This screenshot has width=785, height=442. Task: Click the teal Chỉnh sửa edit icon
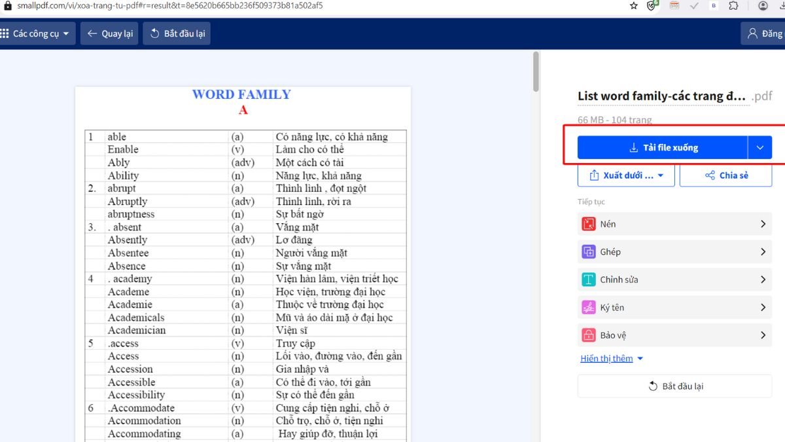[x=588, y=280]
